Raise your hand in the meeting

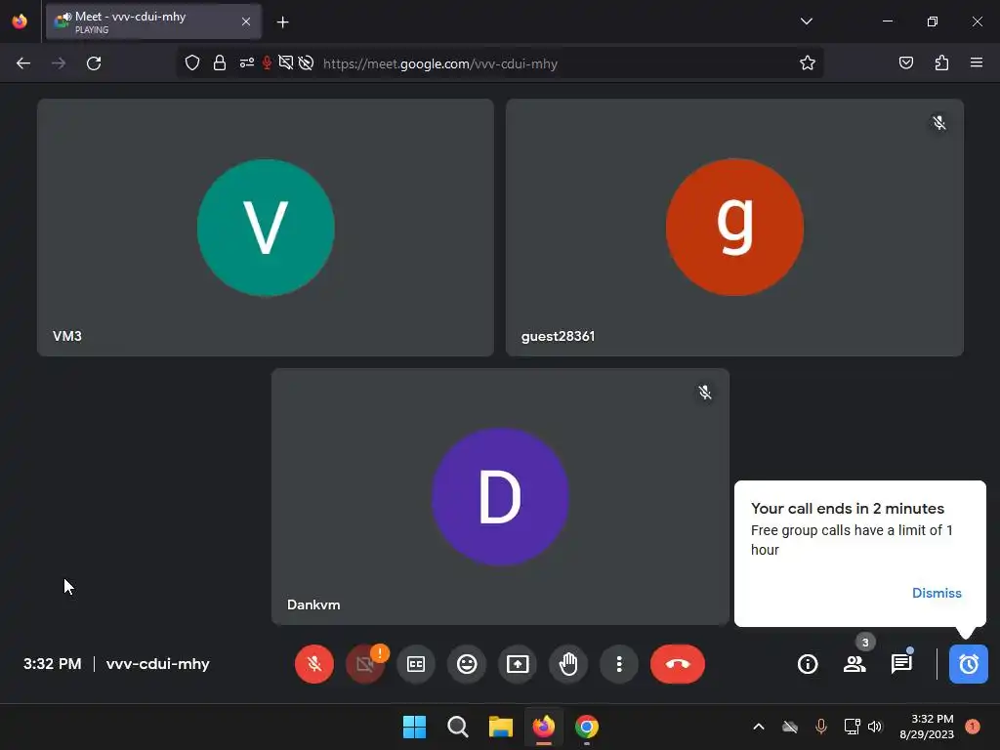(568, 664)
